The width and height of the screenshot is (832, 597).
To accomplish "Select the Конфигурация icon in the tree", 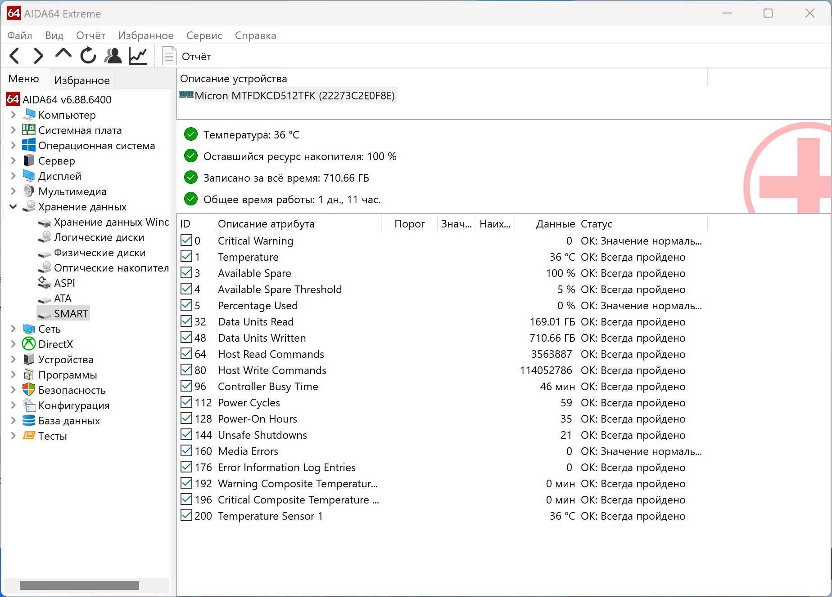I will (29, 405).
